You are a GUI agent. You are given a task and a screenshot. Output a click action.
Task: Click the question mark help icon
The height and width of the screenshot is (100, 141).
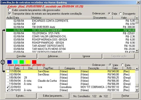[3, 62]
